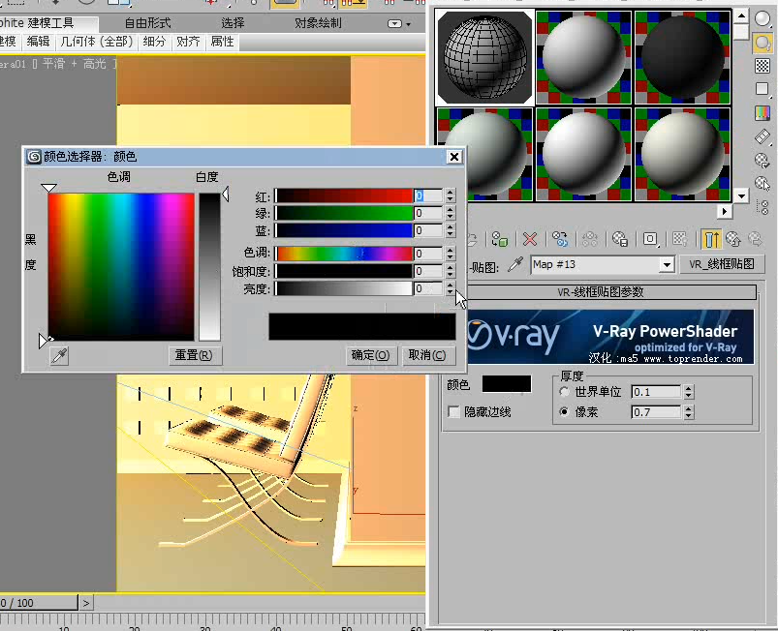Click eyedropper beside Map #13 name
Screen dimensions: 778x631
coord(515,265)
